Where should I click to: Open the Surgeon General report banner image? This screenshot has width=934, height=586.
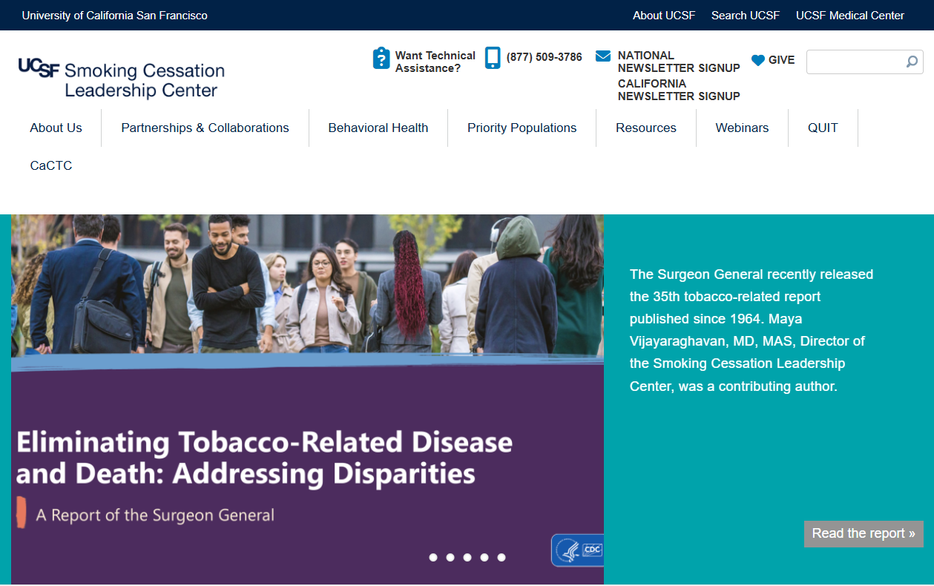pos(307,399)
